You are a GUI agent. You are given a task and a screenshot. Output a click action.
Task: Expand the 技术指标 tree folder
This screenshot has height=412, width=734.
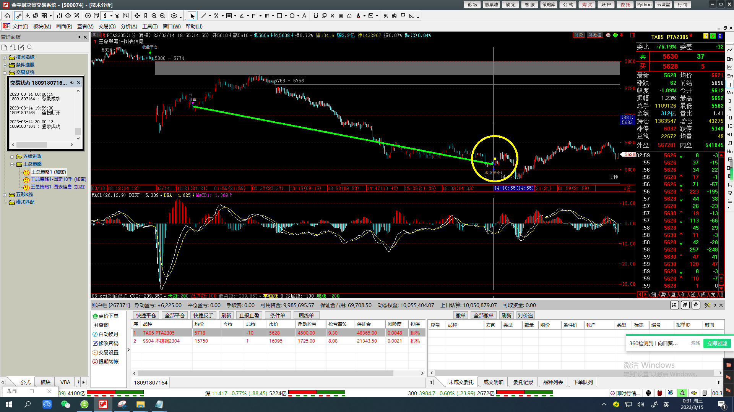tap(5, 57)
